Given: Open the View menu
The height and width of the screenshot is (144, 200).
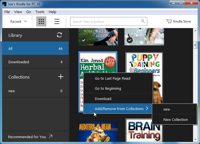Looking at the screenshot, I should (x=18, y=12).
